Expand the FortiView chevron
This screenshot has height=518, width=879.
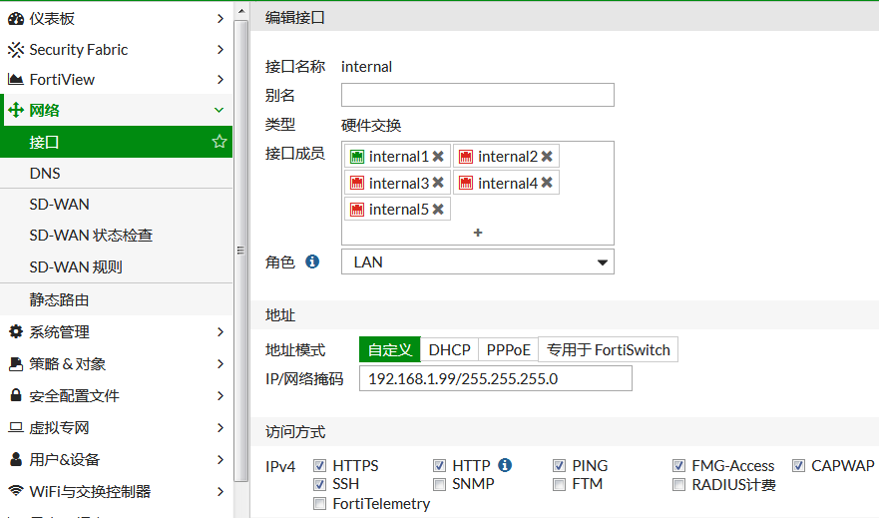click(x=220, y=80)
